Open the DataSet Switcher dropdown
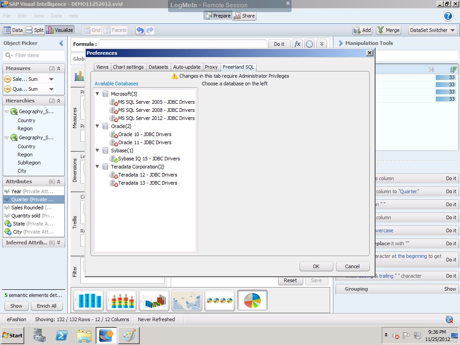 point(433,30)
